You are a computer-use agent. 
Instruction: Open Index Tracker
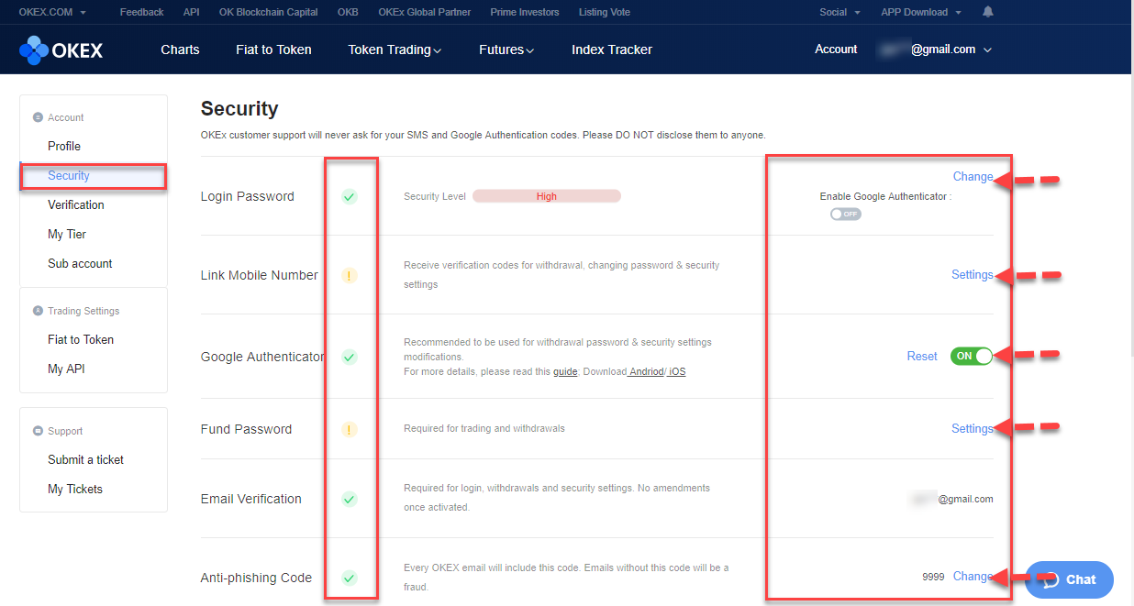[612, 50]
